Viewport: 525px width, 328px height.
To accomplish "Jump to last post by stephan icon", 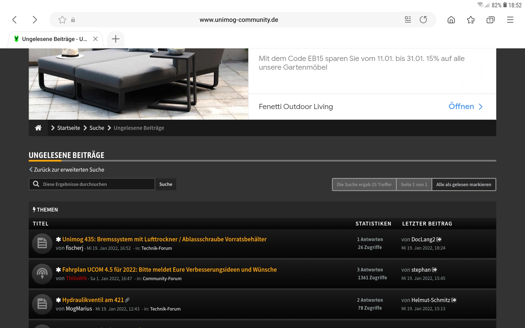I will [x=434, y=270].
